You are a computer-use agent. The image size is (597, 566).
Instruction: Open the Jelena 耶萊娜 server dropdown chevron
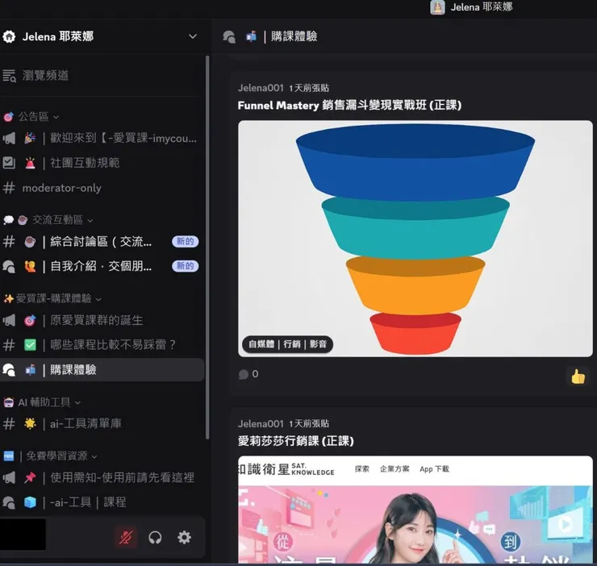click(193, 36)
